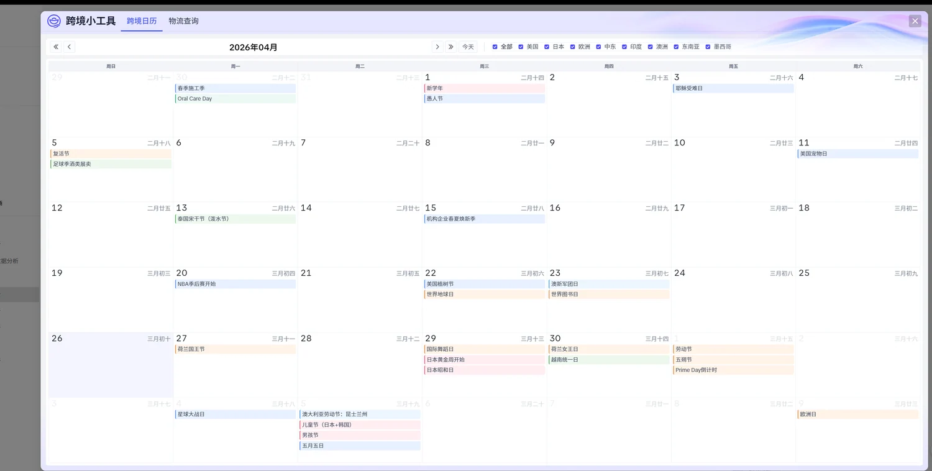This screenshot has height=471, width=932.
Task: Uncheck the 印度 filter
Action: point(624,47)
